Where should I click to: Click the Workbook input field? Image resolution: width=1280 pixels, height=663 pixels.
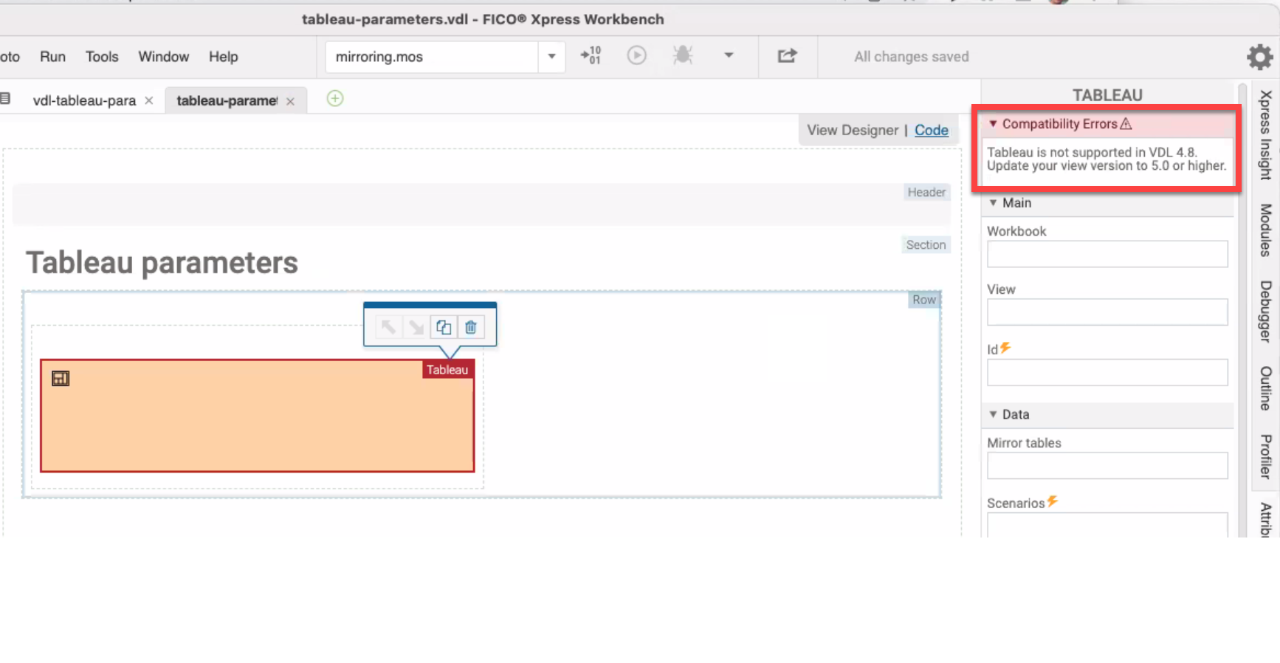pos(1107,254)
